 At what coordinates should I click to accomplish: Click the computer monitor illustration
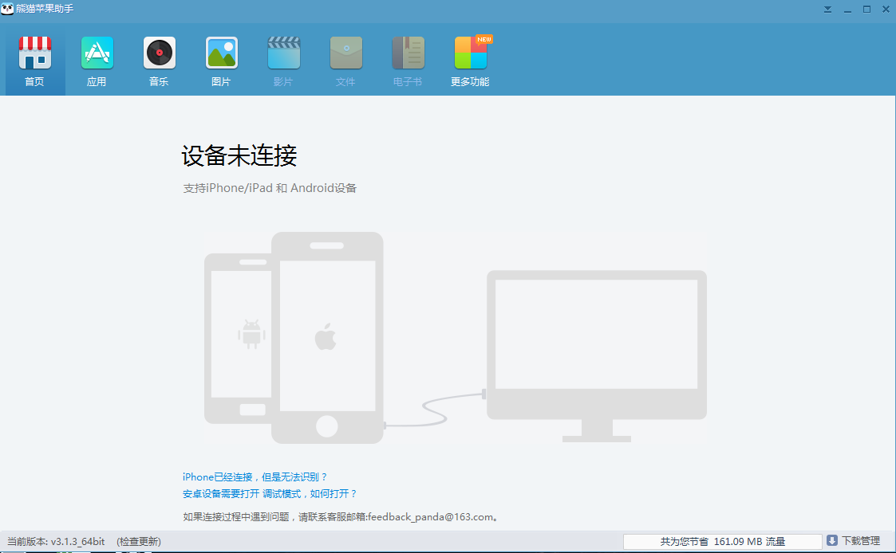(596, 343)
